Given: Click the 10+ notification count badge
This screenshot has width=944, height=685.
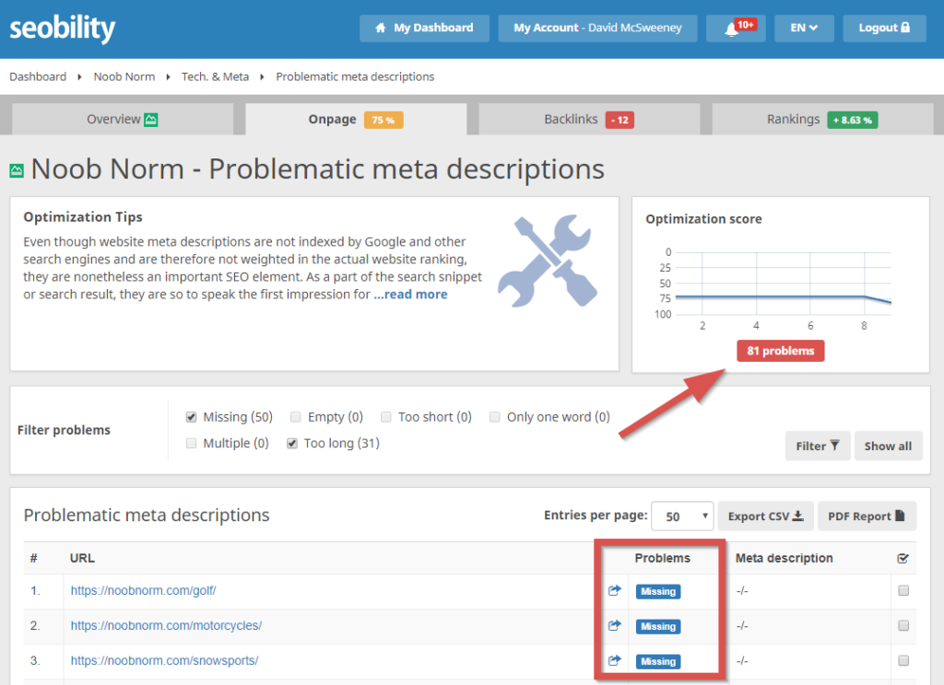Looking at the screenshot, I should (745, 25).
